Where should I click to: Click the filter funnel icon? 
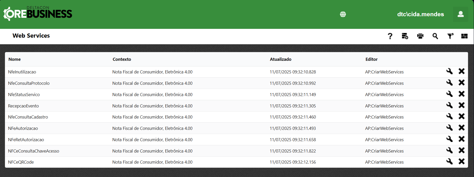[x=450, y=36]
